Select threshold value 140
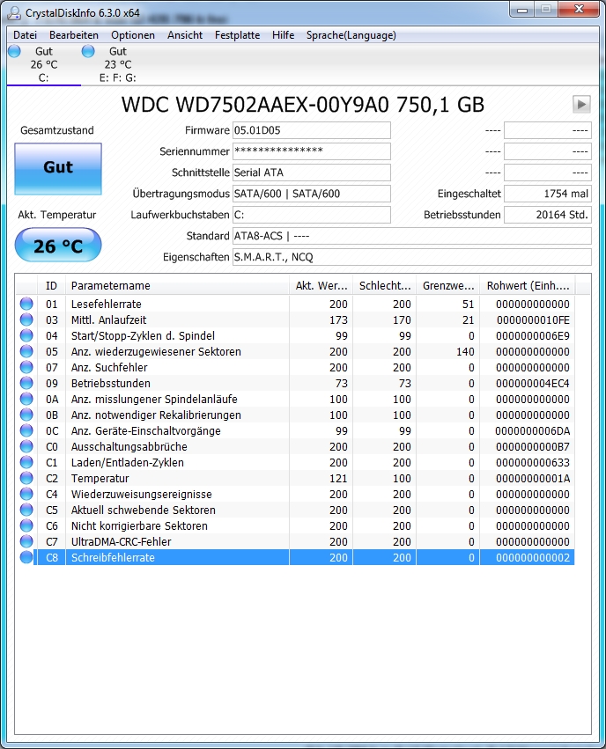Image resolution: width=606 pixels, height=749 pixels. (465, 351)
